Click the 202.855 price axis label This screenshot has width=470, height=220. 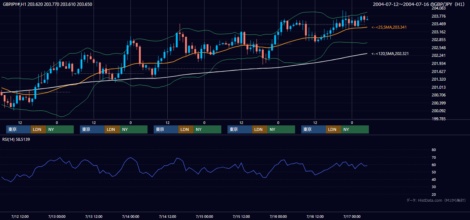point(439,40)
